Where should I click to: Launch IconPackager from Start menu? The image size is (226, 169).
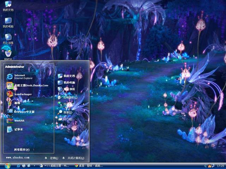[19, 94]
